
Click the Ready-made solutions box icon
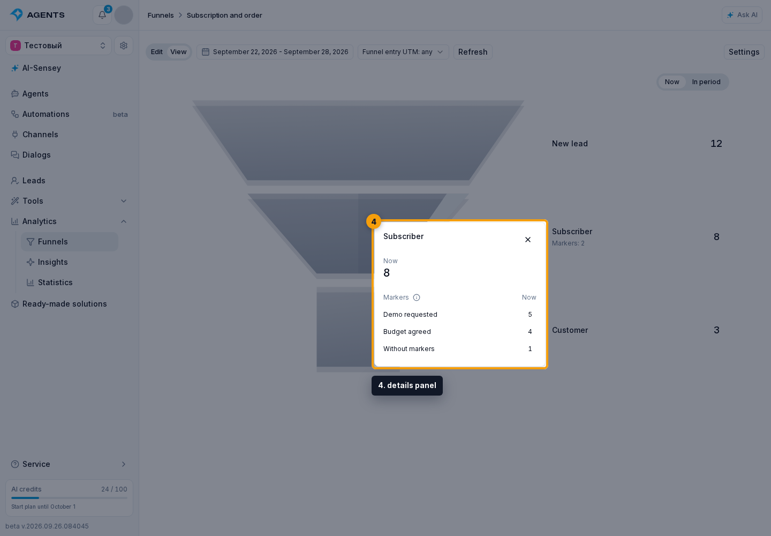15,304
